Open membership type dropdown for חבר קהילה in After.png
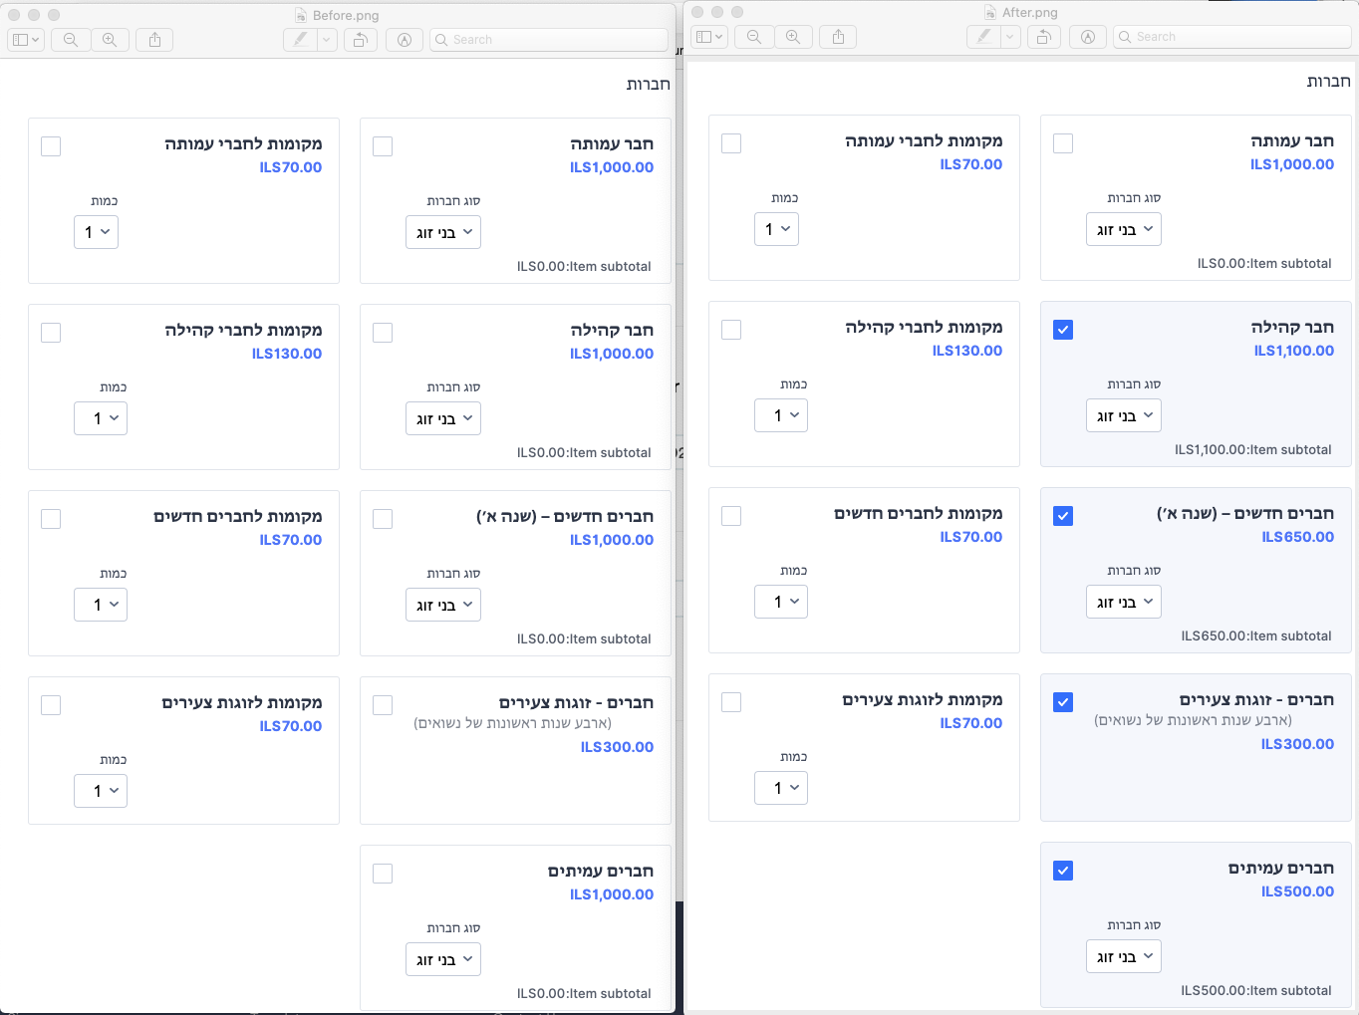Image resolution: width=1359 pixels, height=1015 pixels. (x=1124, y=415)
